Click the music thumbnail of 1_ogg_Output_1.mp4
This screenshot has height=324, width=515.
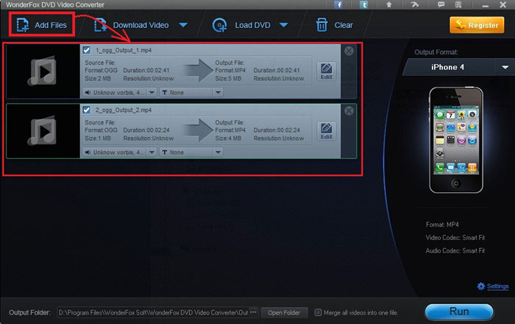click(43, 71)
